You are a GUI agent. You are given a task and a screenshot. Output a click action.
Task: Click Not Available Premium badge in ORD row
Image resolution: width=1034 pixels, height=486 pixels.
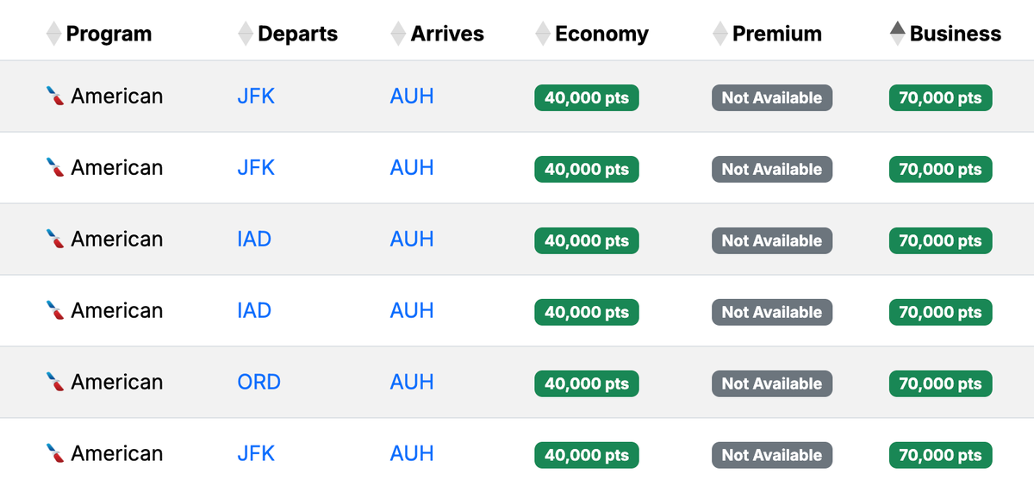[772, 384]
